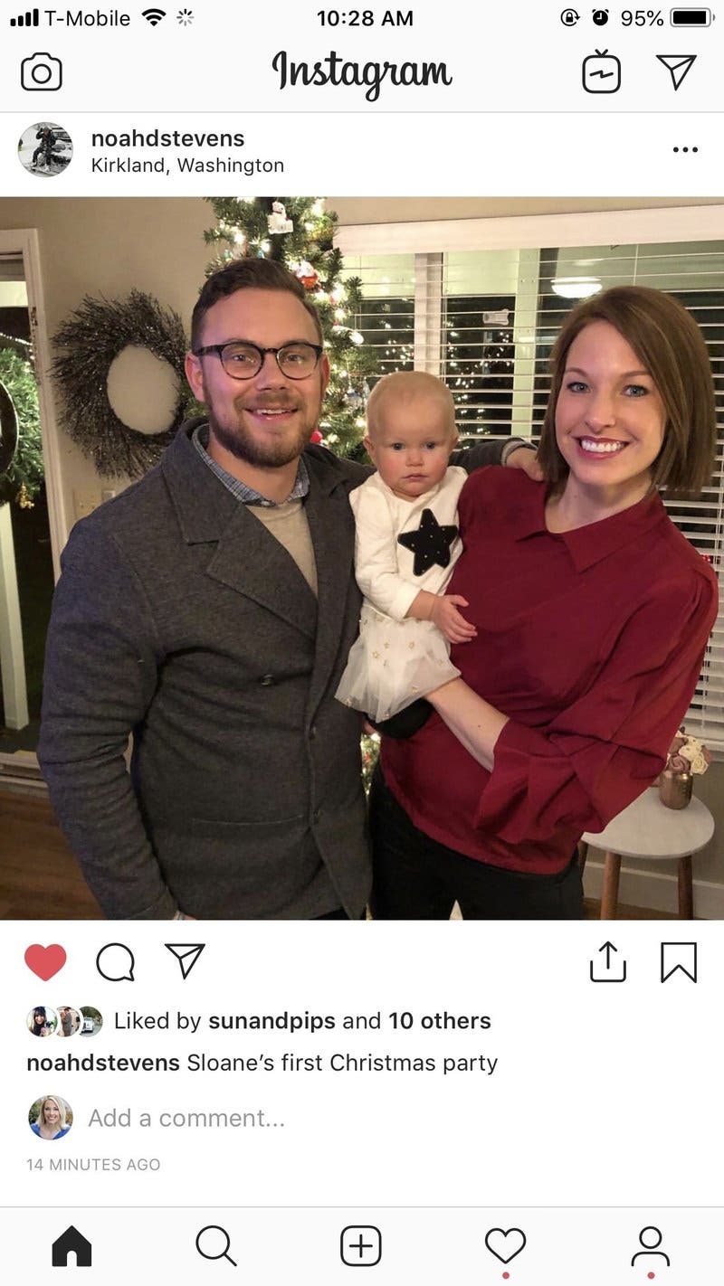
Task: Tap noahdstevens profile picture thumbnail
Action: point(45,150)
